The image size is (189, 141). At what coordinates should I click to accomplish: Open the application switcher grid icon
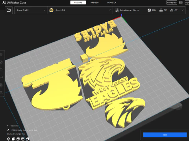(181, 2)
